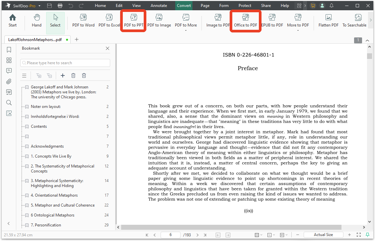This screenshot has height=241, width=375.
Task: Open the Edit tab
Action: coord(119,6)
